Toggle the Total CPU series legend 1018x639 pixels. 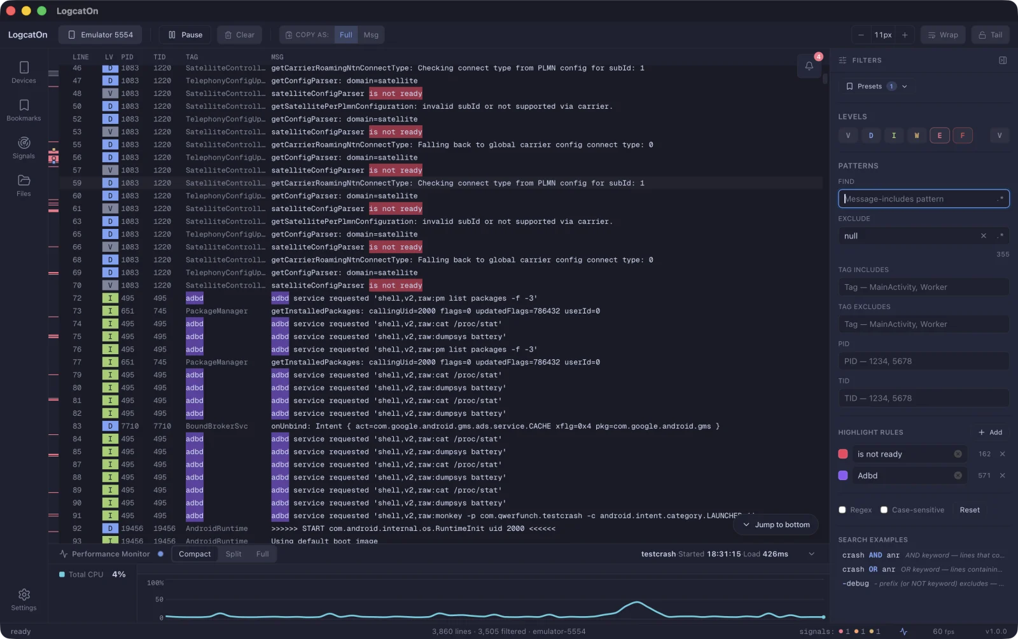92,574
